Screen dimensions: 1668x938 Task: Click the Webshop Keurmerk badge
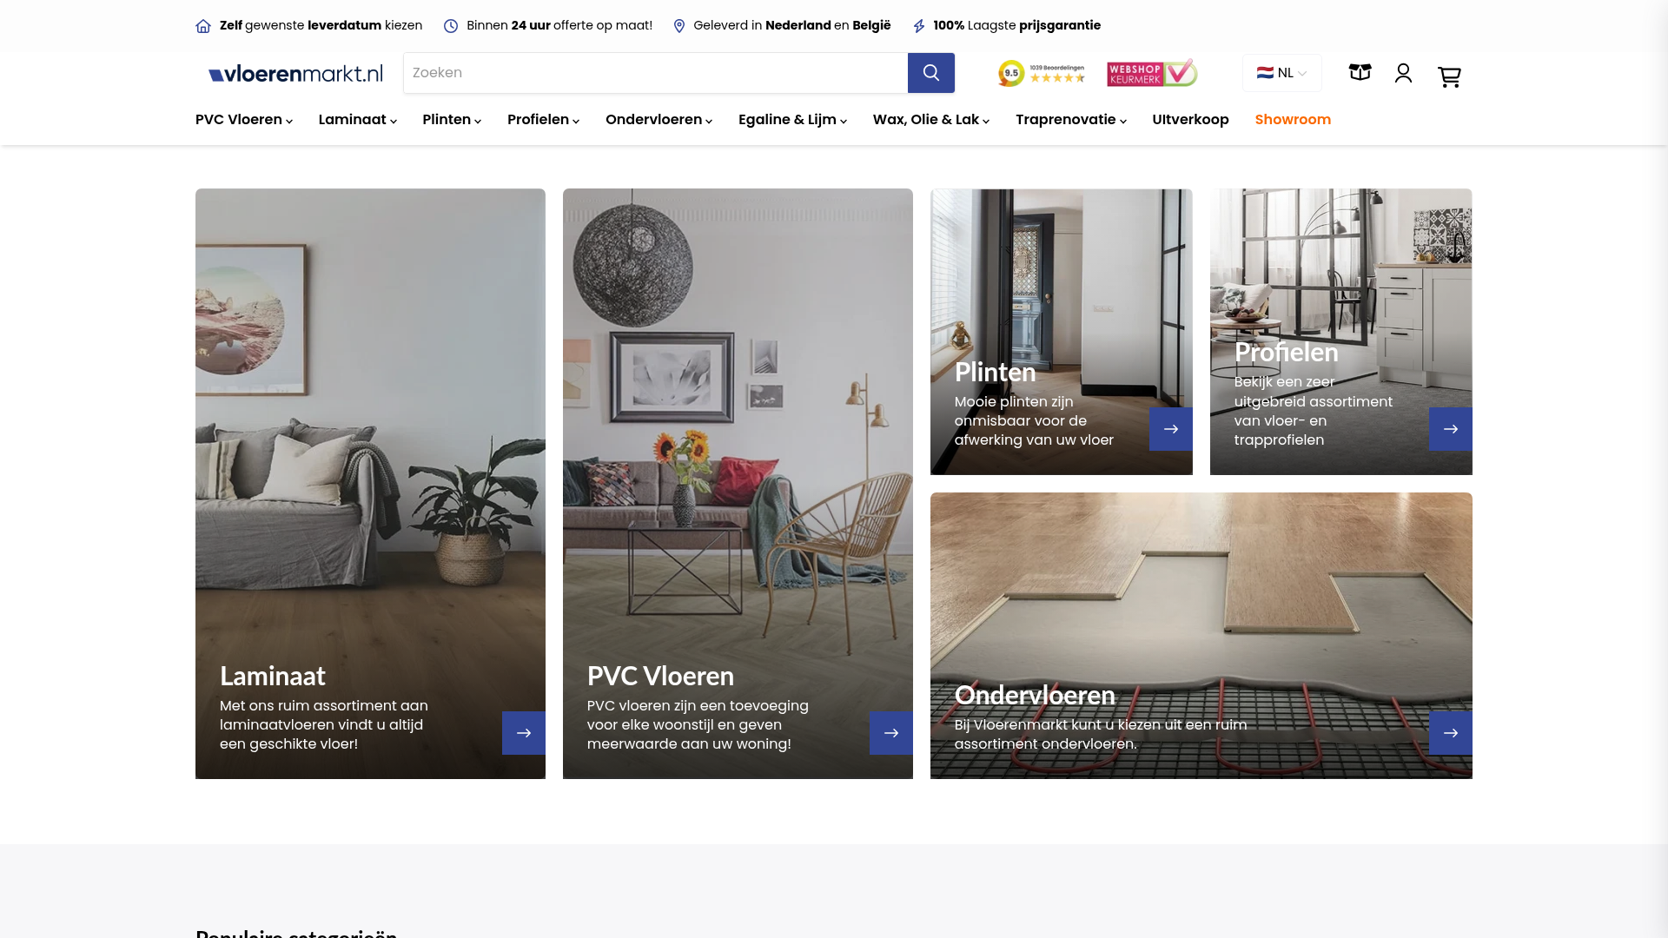click(x=1152, y=73)
